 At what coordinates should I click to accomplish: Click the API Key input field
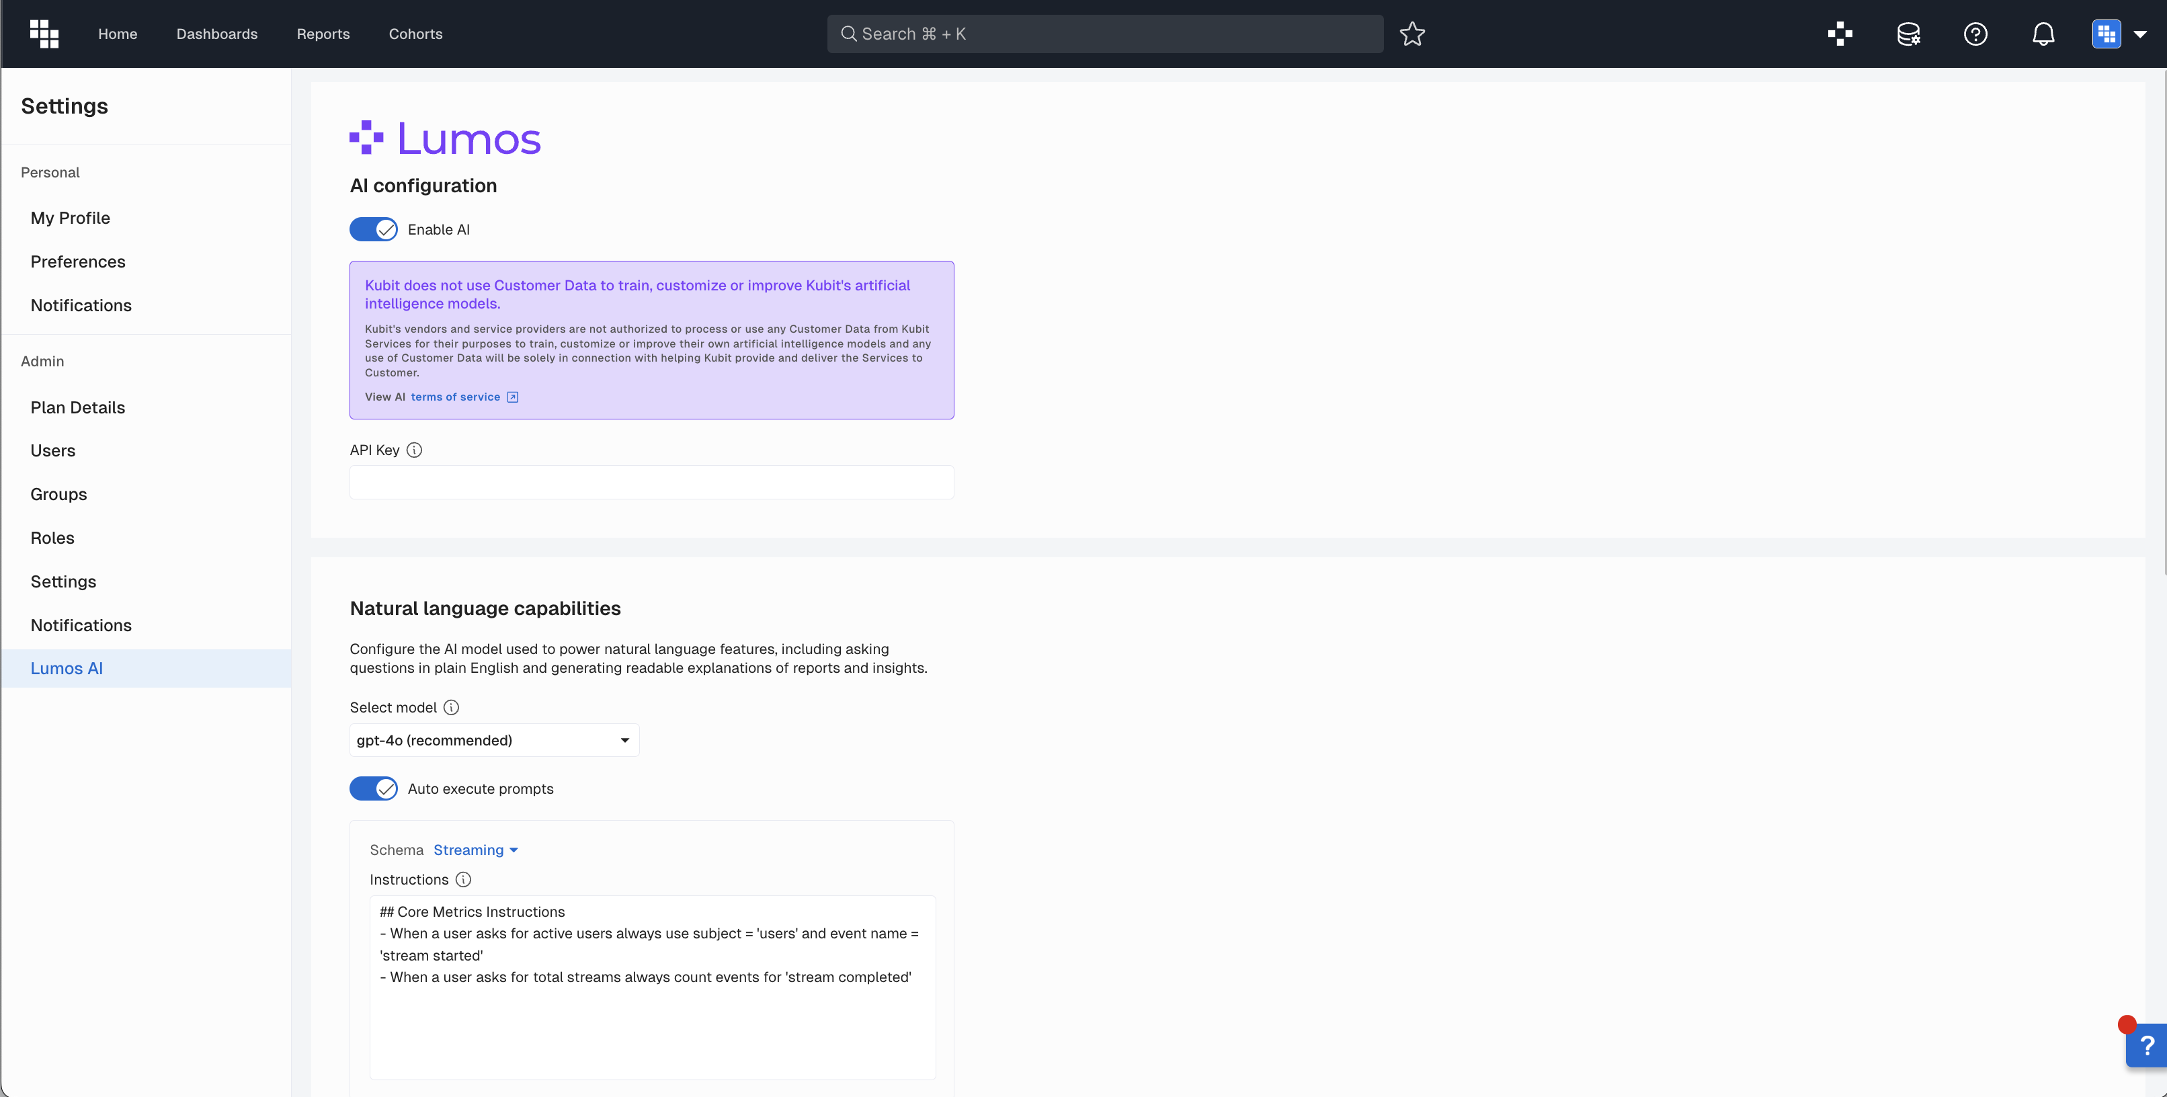(651, 482)
